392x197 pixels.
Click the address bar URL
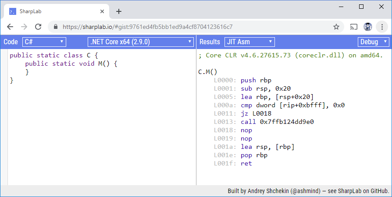(x=147, y=27)
